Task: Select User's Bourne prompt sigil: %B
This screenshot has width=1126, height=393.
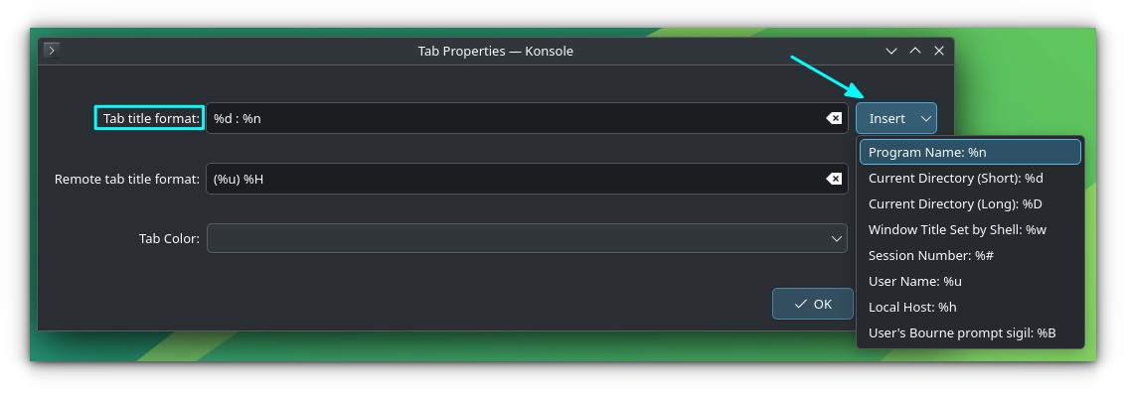Action: (x=970, y=332)
